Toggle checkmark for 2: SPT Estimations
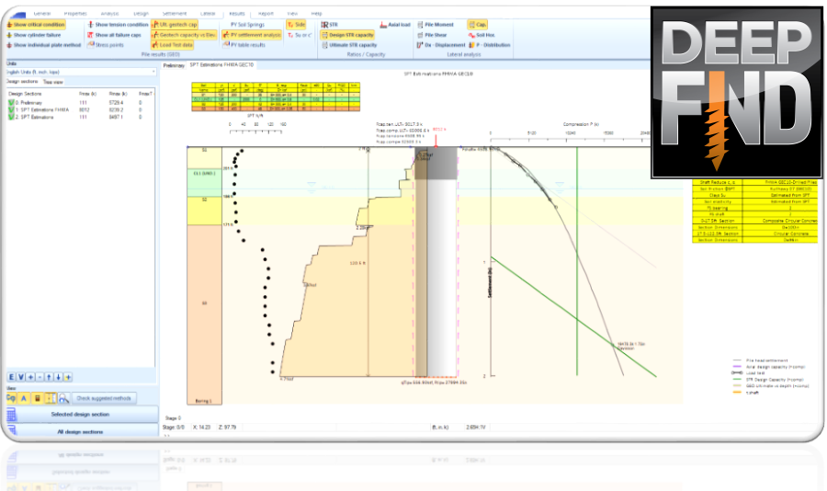This screenshot has width=827, height=491. 11,117
